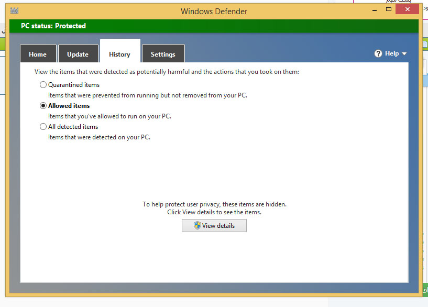Image resolution: width=428 pixels, height=307 pixels.
Task: Expand the Help dropdown arrow
Action: [404, 54]
